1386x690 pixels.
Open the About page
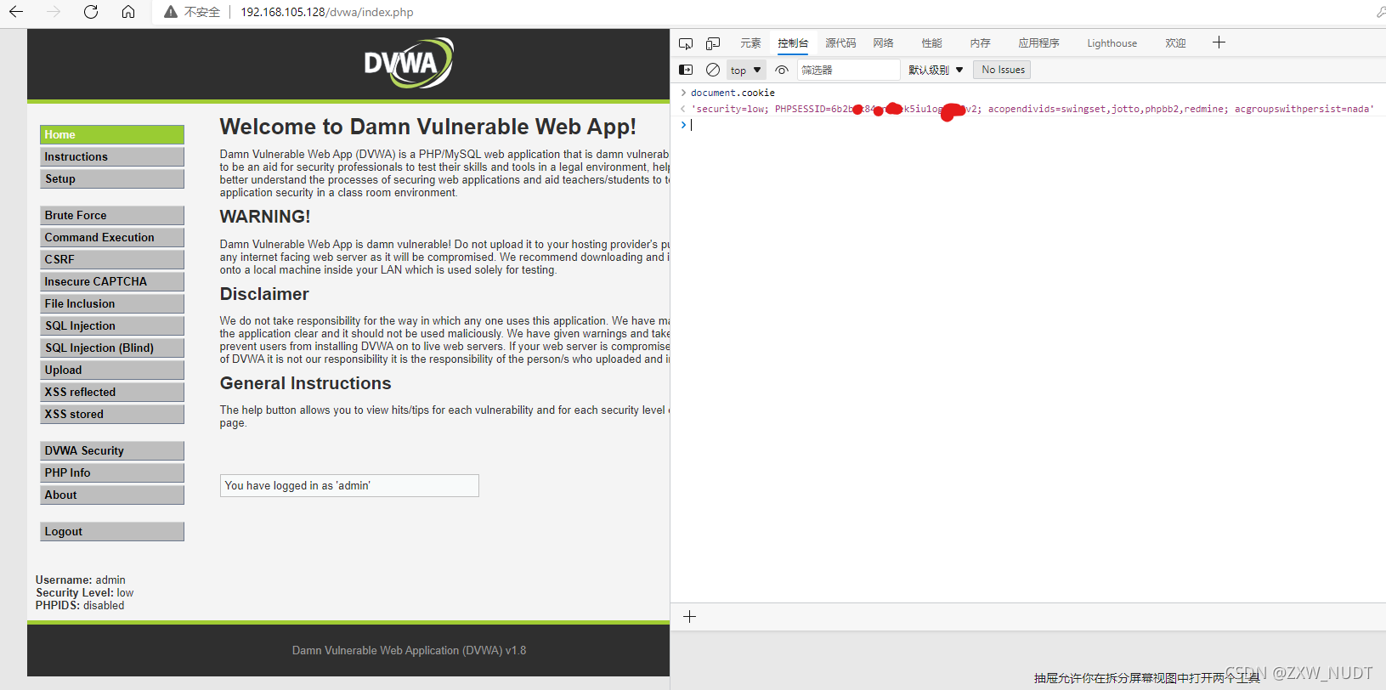pos(112,495)
